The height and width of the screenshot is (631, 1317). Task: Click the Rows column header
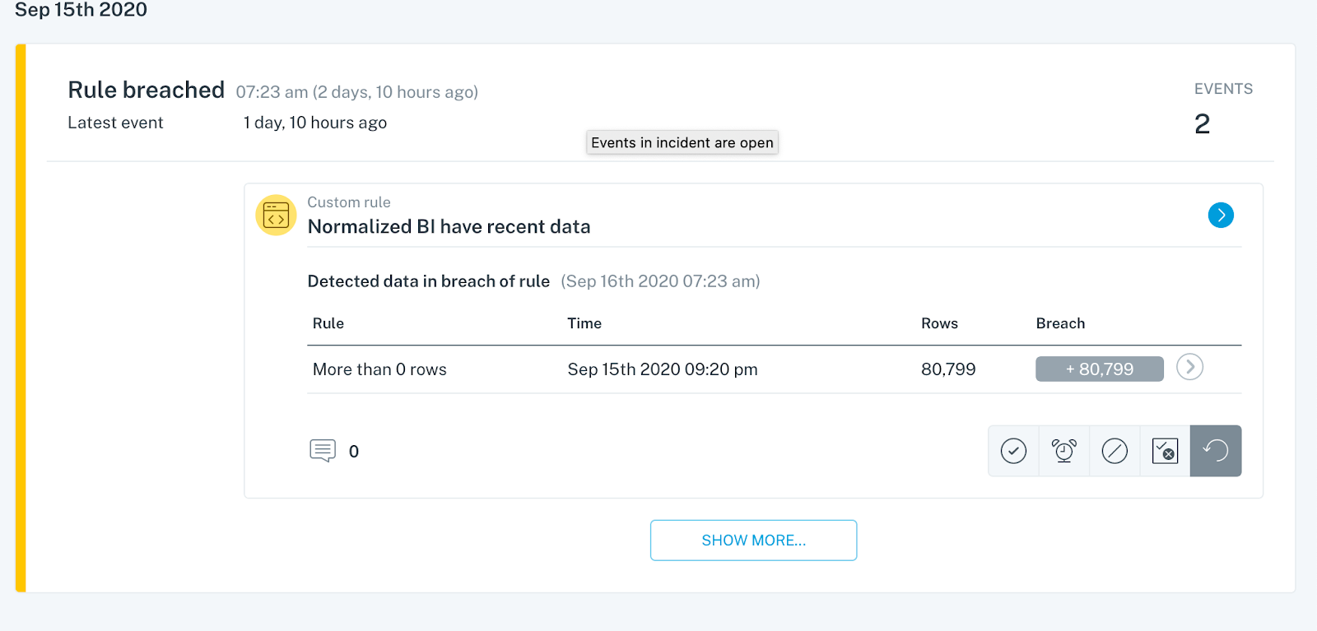[x=939, y=323]
